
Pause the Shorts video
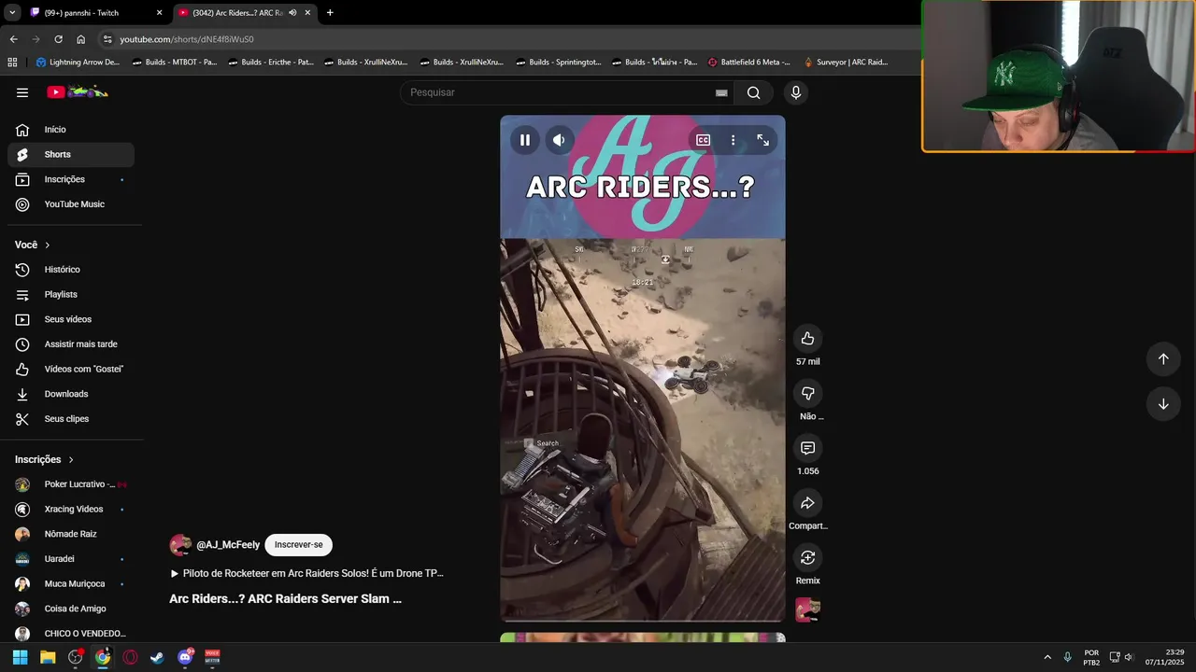[525, 140]
